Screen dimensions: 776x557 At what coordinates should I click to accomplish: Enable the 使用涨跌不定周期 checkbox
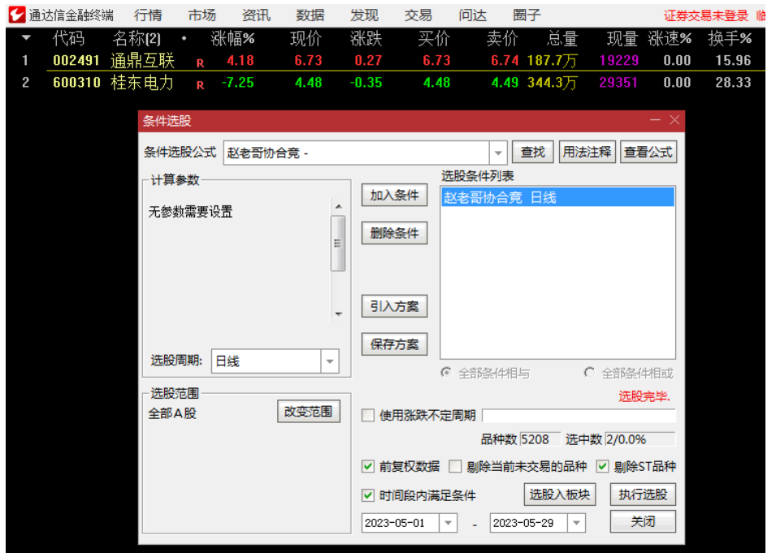pyautogui.click(x=367, y=415)
